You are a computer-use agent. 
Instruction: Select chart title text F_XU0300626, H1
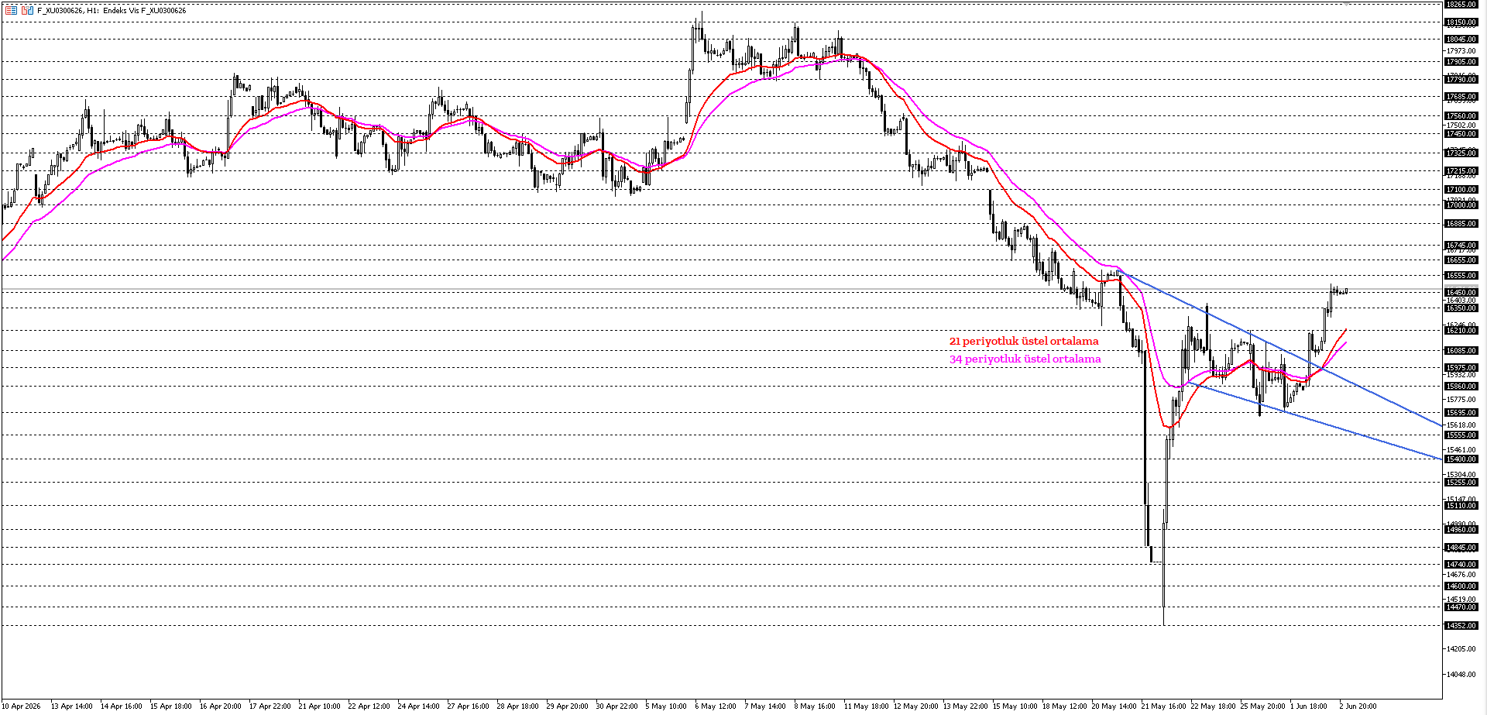point(68,11)
